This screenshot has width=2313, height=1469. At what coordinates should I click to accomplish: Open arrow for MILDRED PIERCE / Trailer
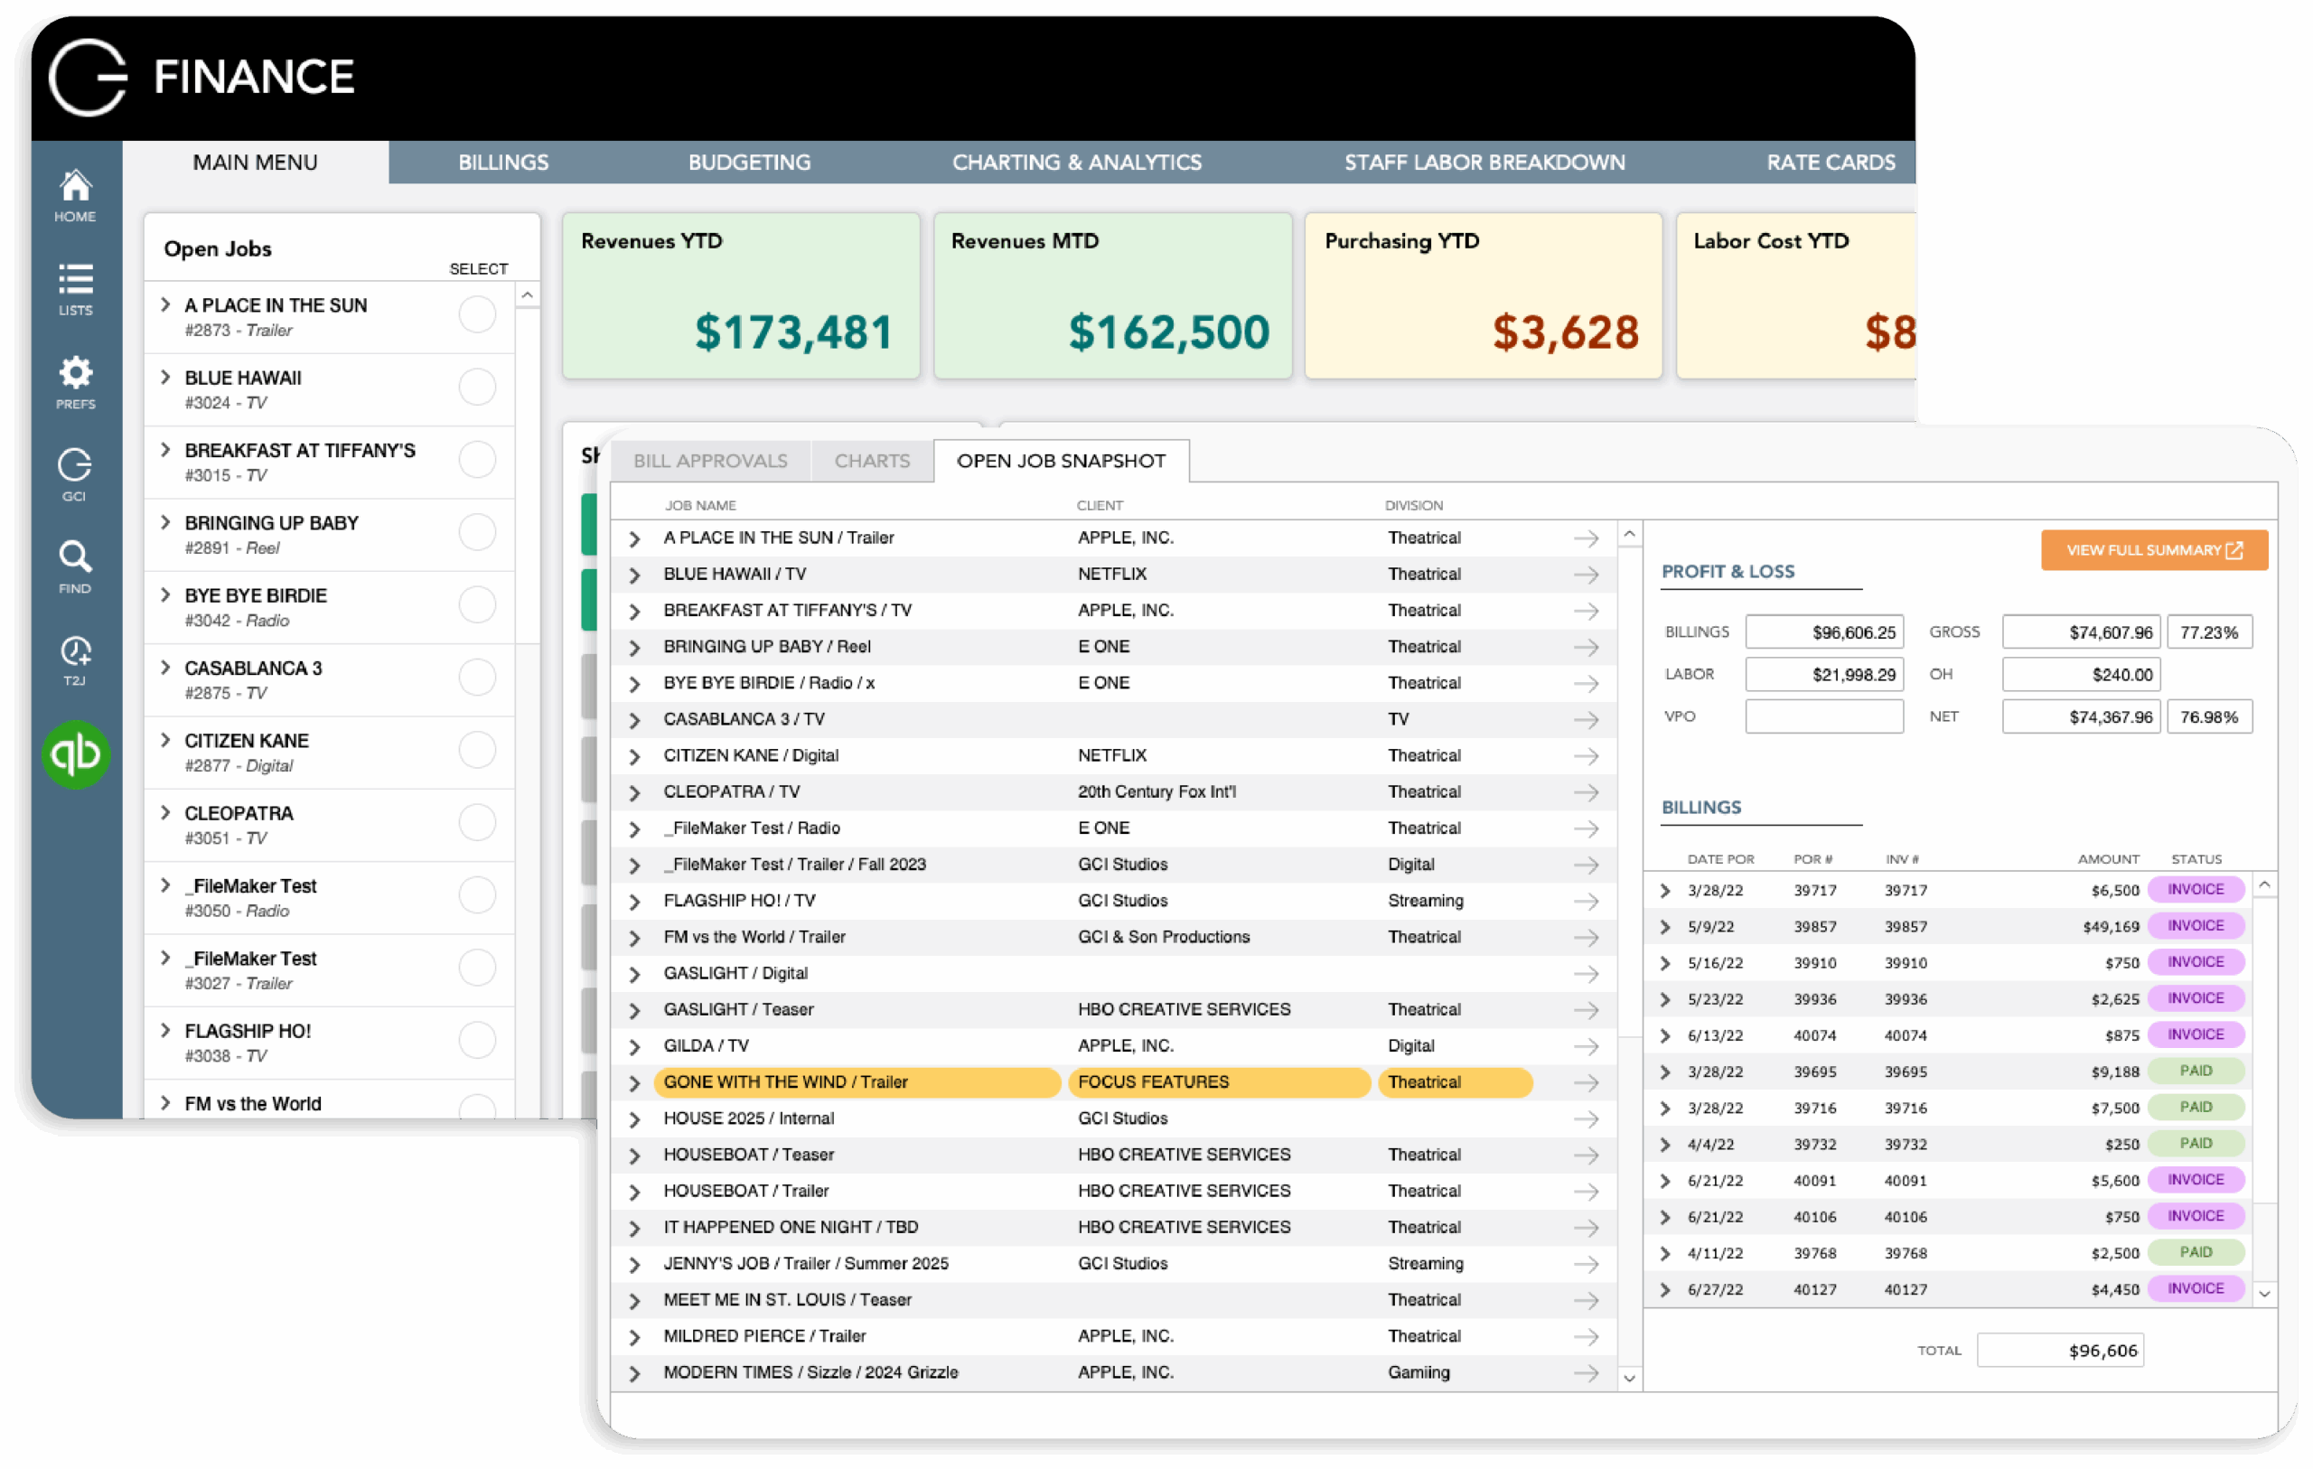(1586, 1336)
